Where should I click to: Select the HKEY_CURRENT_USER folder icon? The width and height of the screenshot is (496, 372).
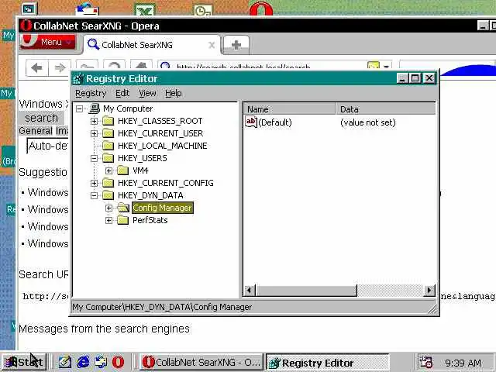108,133
